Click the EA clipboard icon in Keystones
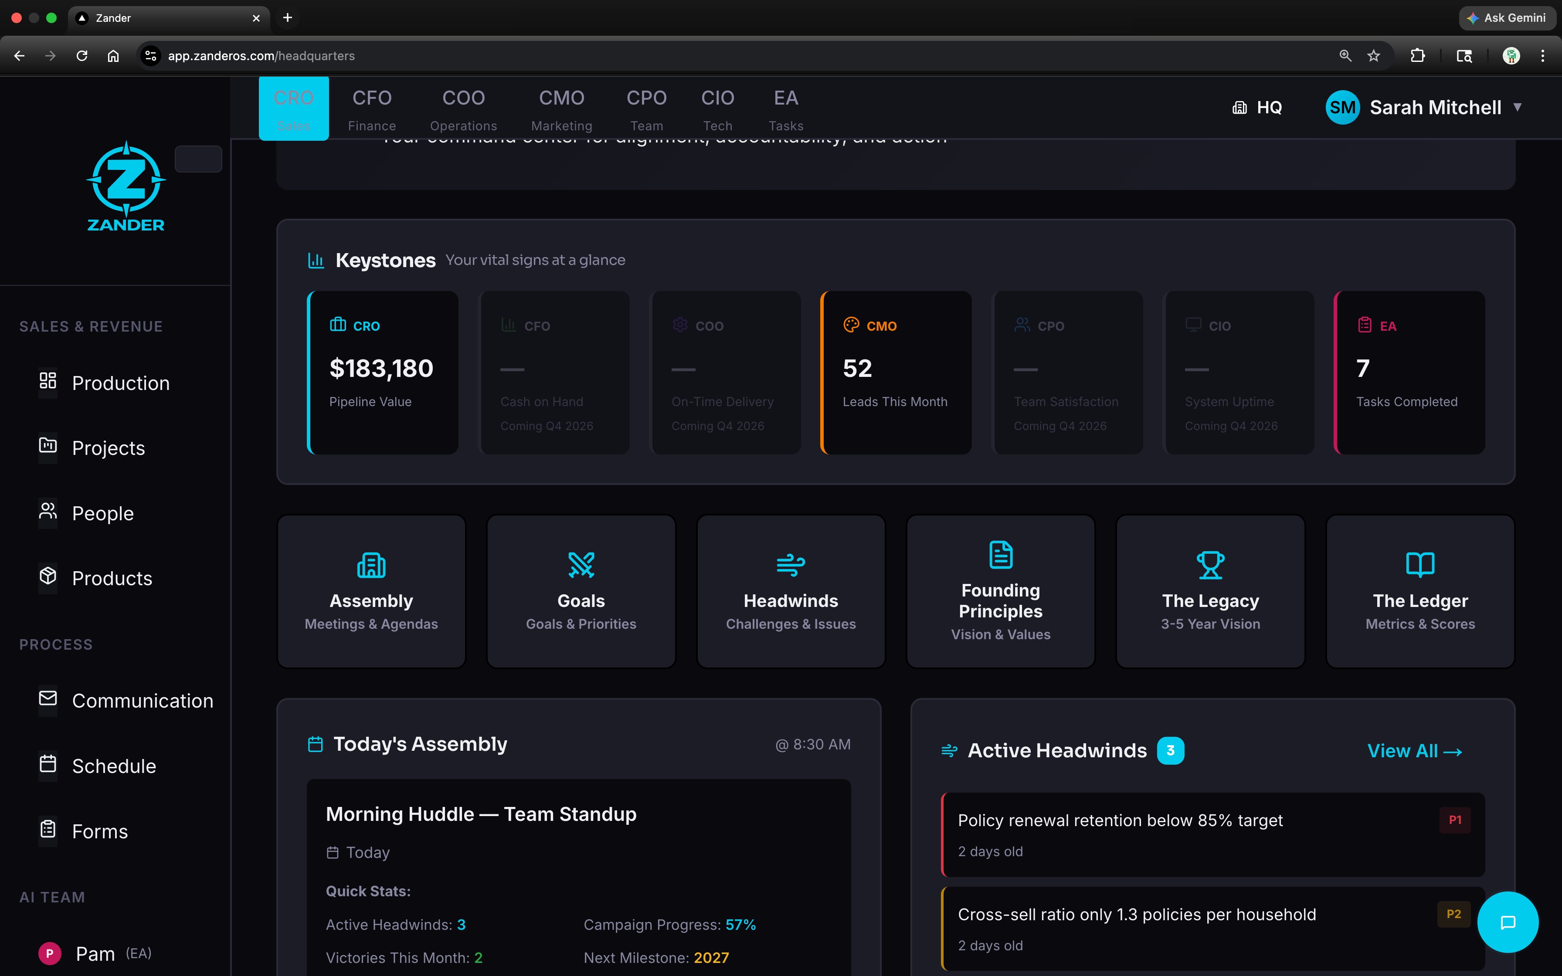1562x976 pixels. [1365, 325]
